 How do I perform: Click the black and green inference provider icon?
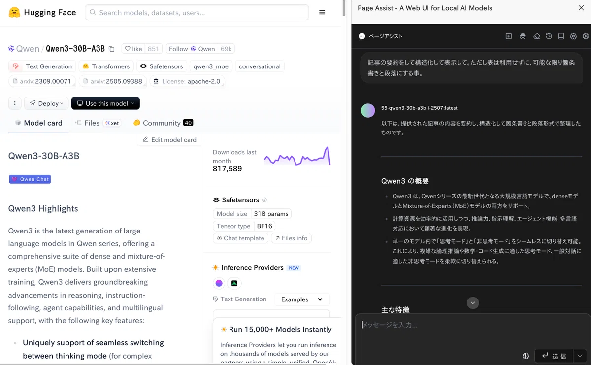pyautogui.click(x=234, y=283)
